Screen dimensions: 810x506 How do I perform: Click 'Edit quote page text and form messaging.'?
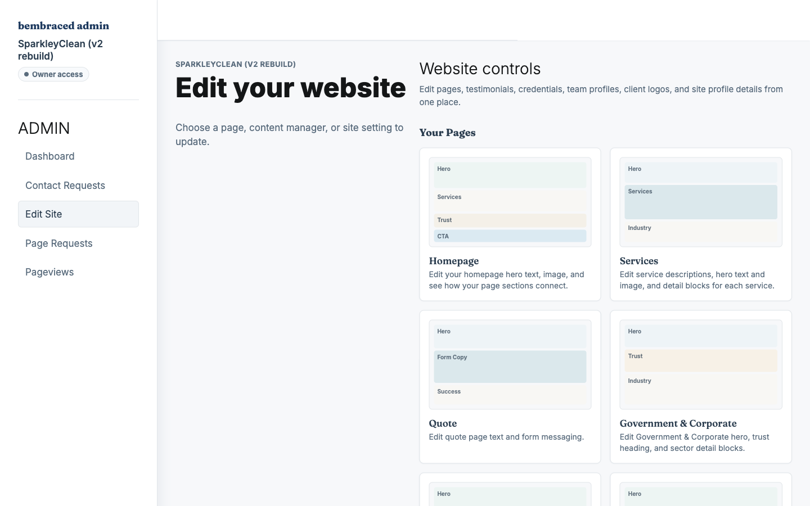click(x=506, y=437)
